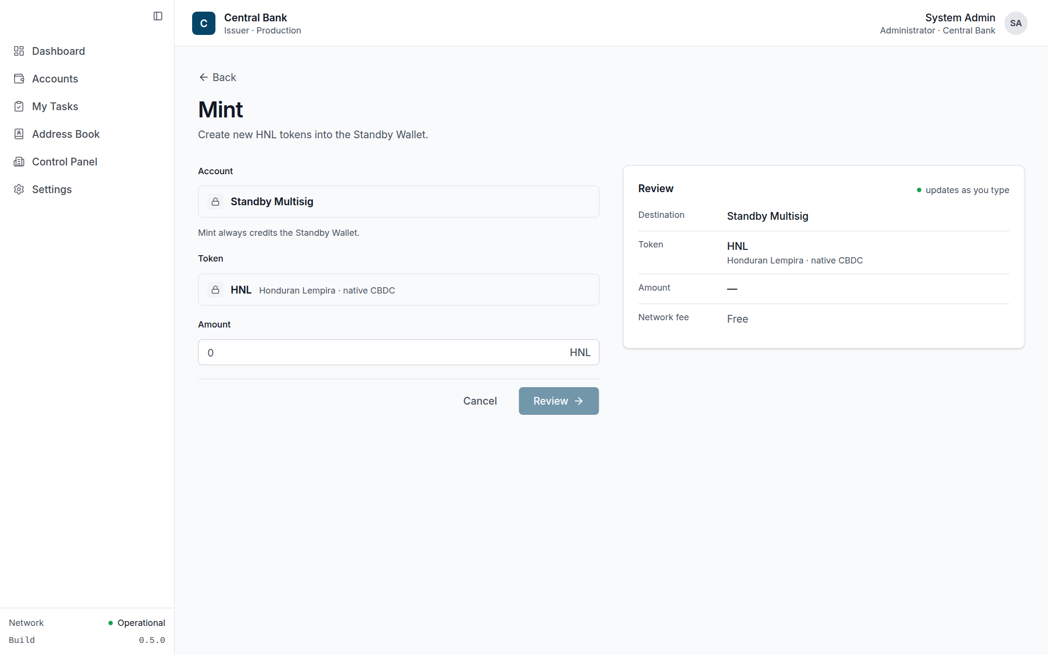Select Address Book menu item
The height and width of the screenshot is (655, 1048).
pos(87,134)
